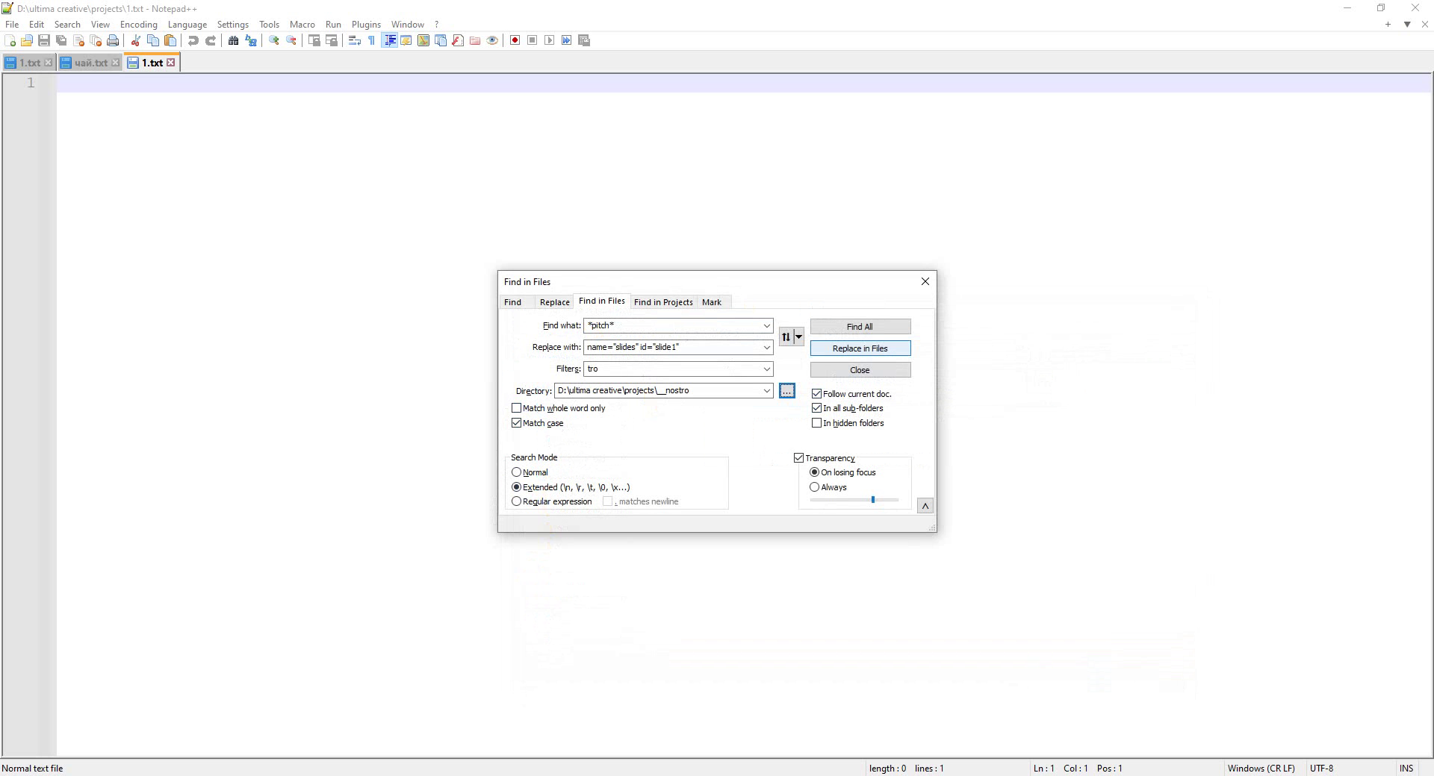Undo last action toolbar icon
The width and height of the screenshot is (1434, 776).
[193, 40]
